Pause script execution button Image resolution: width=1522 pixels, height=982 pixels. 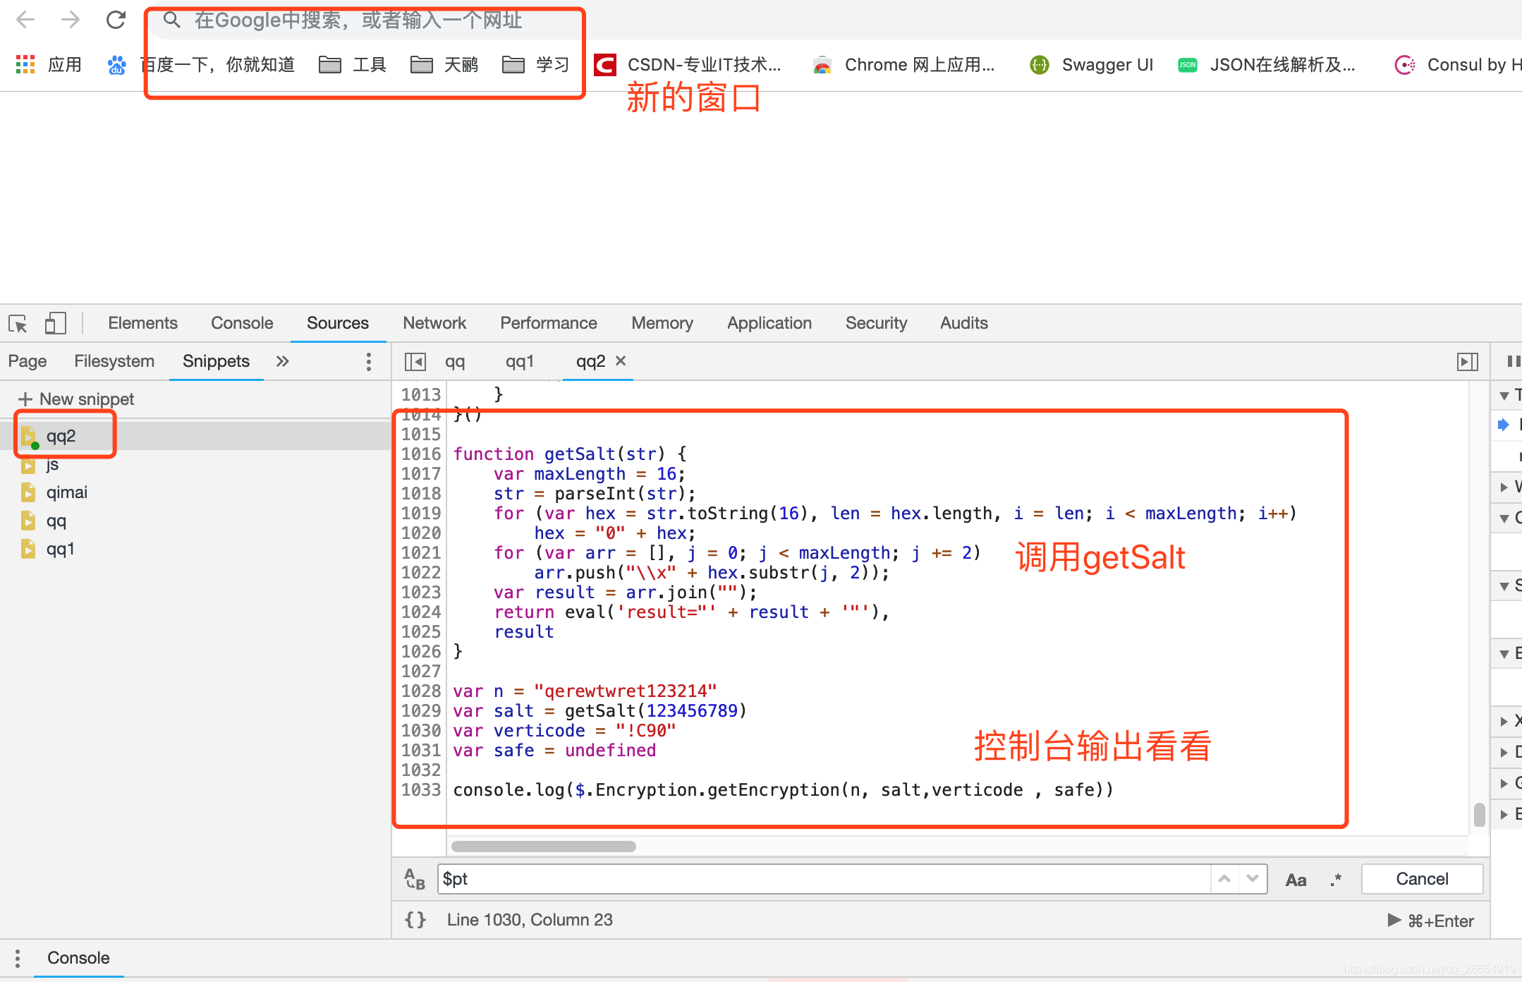1513,361
